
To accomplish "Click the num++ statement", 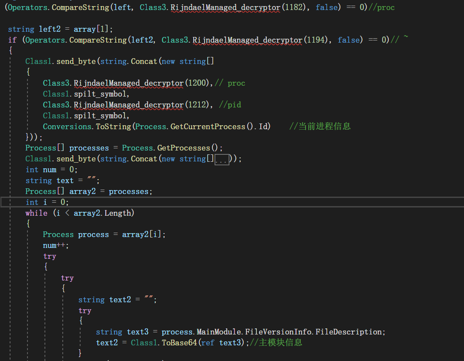I will click(x=56, y=245).
